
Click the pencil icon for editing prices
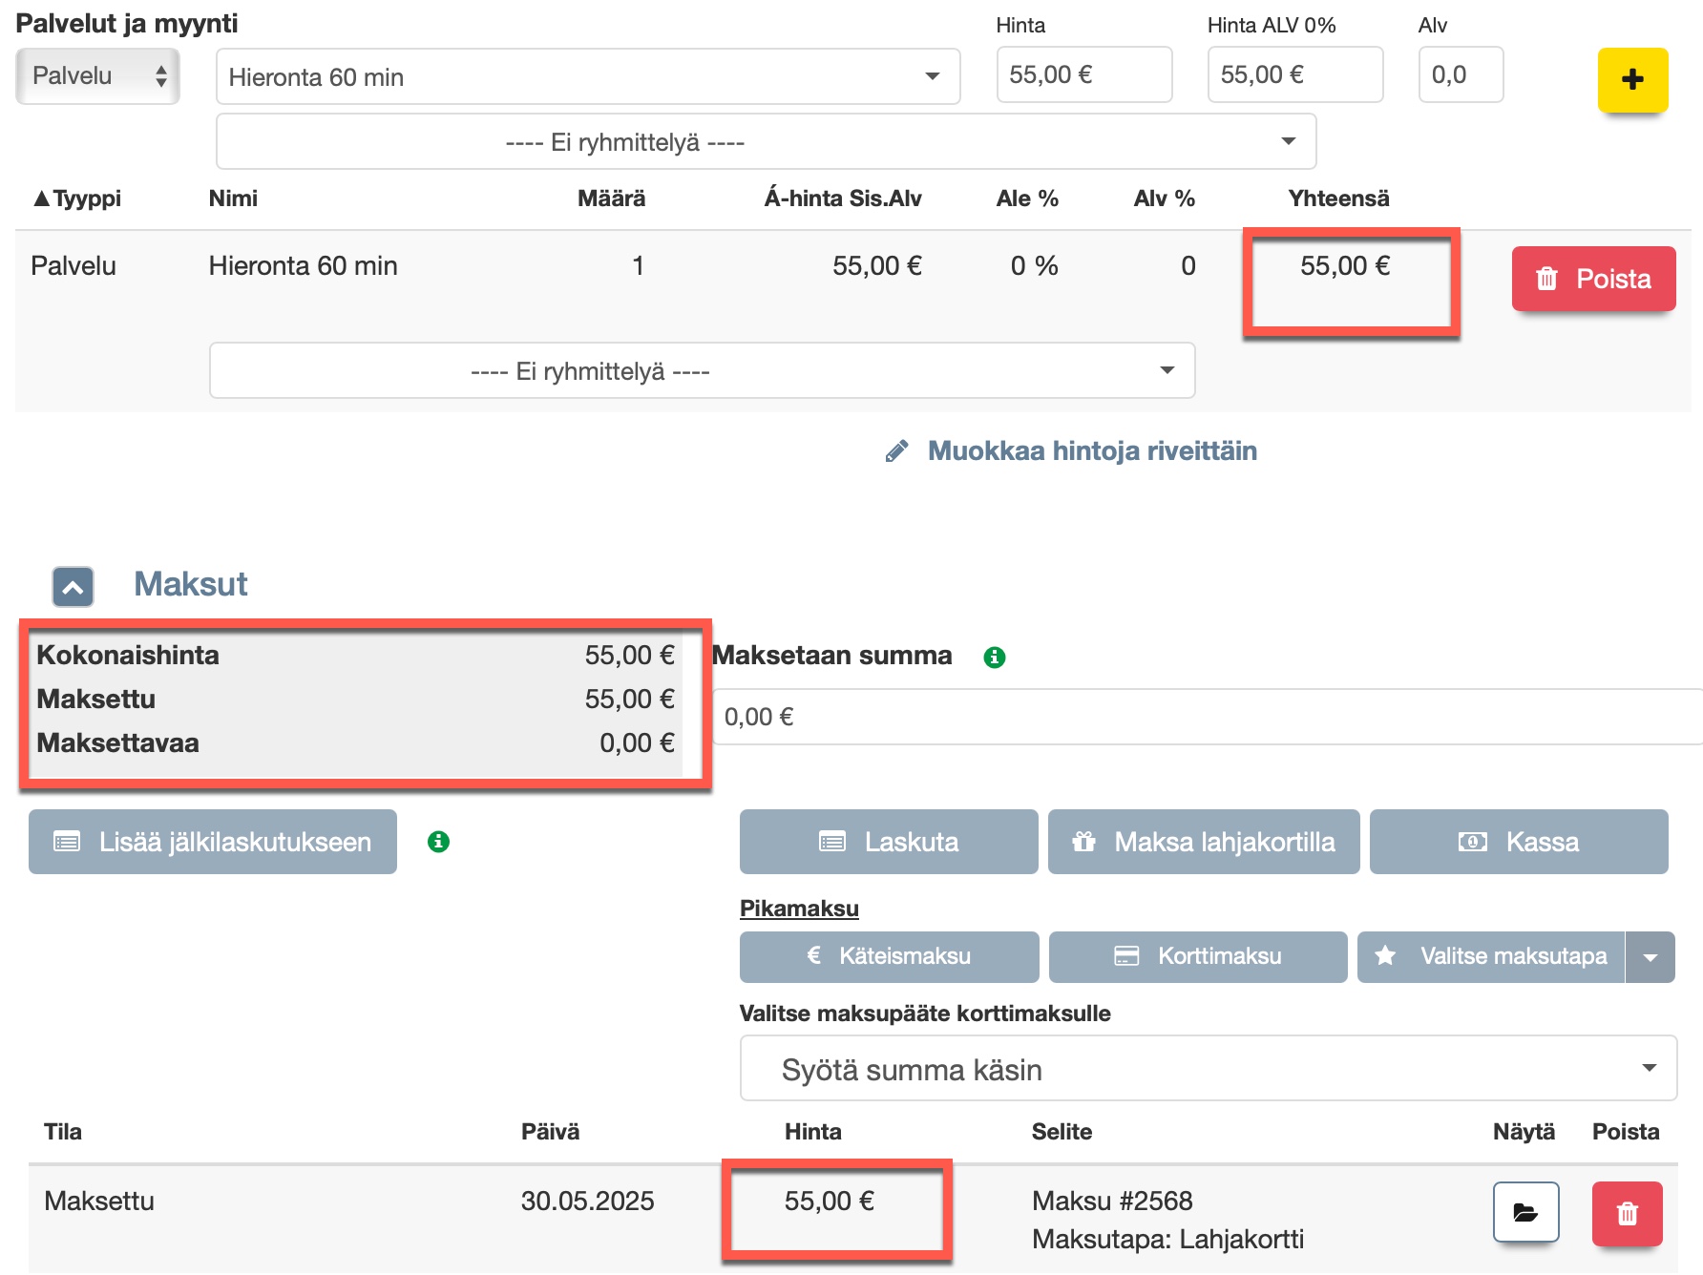point(896,451)
